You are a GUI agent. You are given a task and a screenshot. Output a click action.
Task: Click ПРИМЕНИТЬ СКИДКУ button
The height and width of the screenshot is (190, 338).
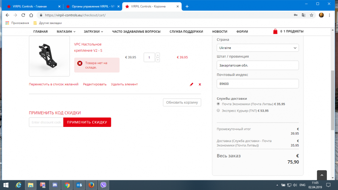87,122
